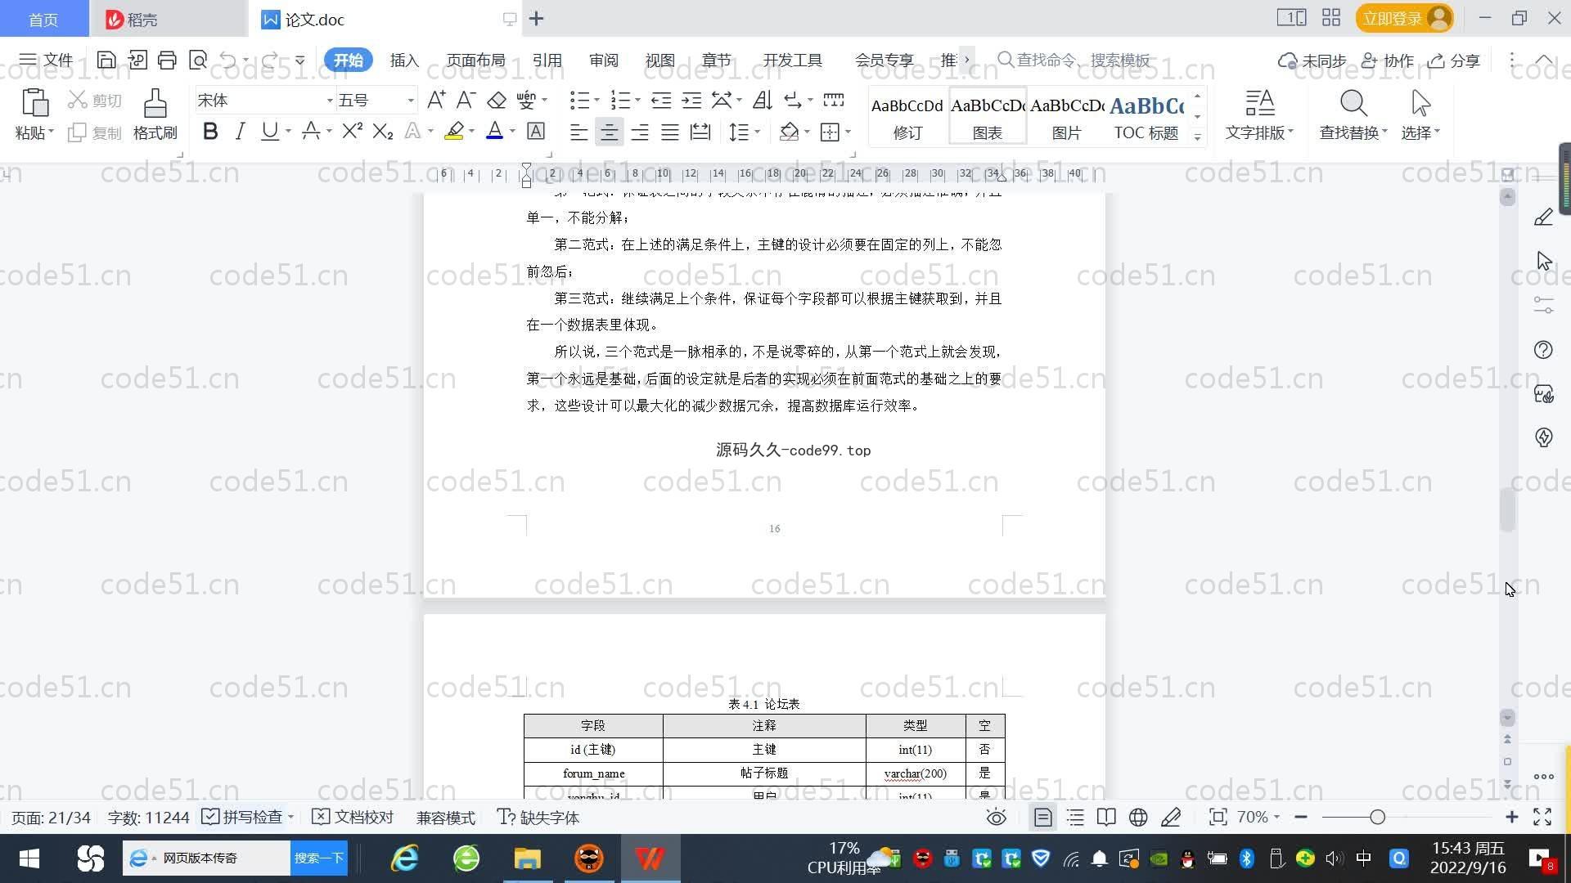1571x883 pixels.
Task: Switch to eye protection mode
Action: pos(996,817)
